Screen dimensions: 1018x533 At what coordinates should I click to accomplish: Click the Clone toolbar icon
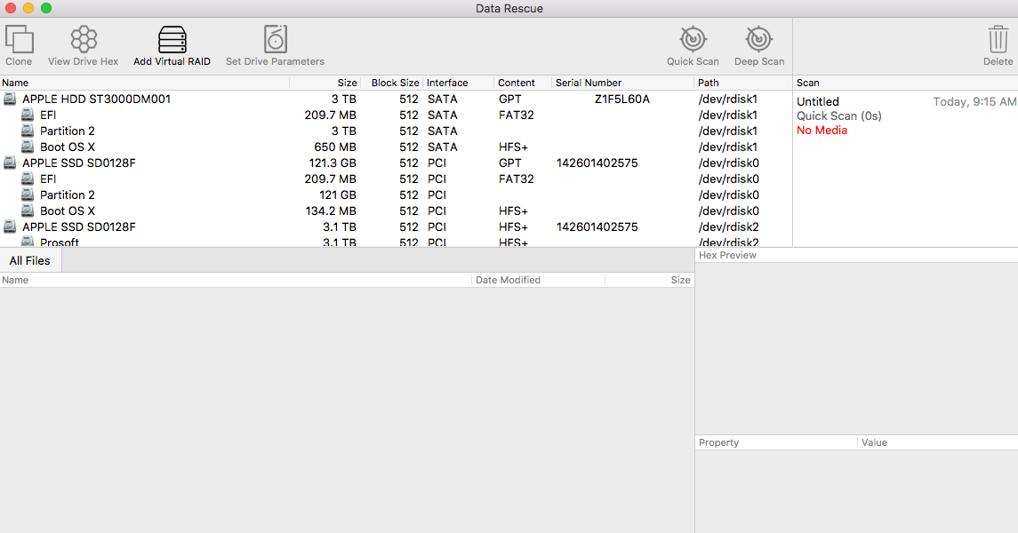point(19,40)
